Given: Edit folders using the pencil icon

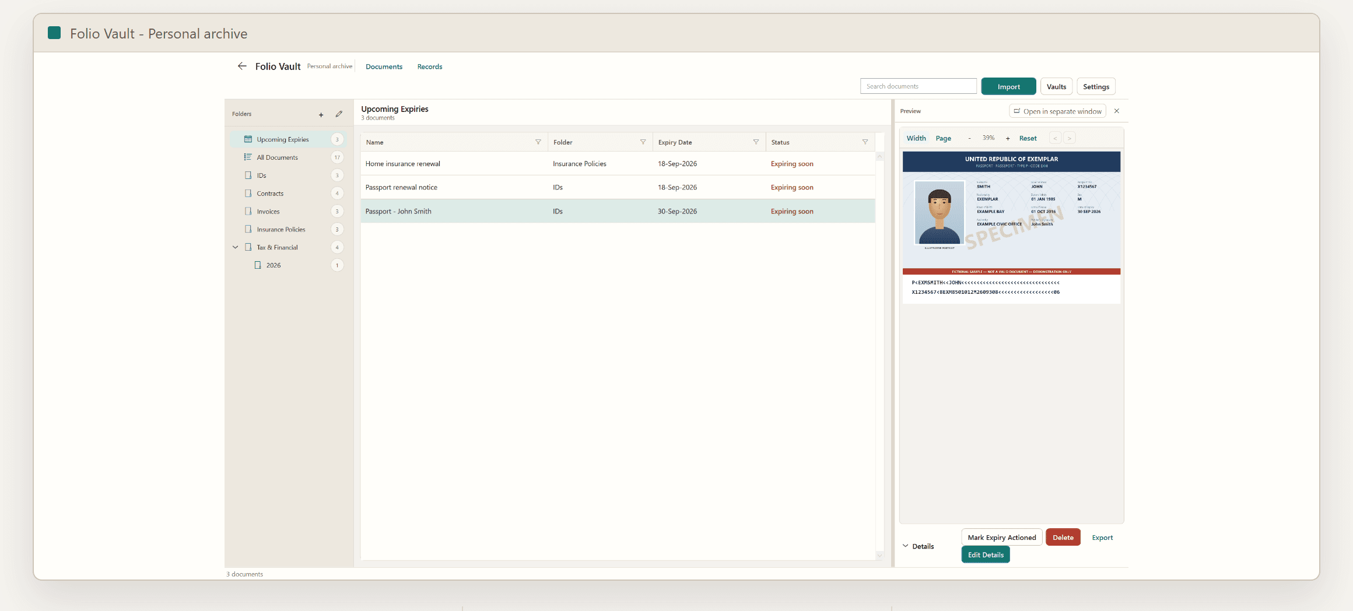Looking at the screenshot, I should [339, 114].
